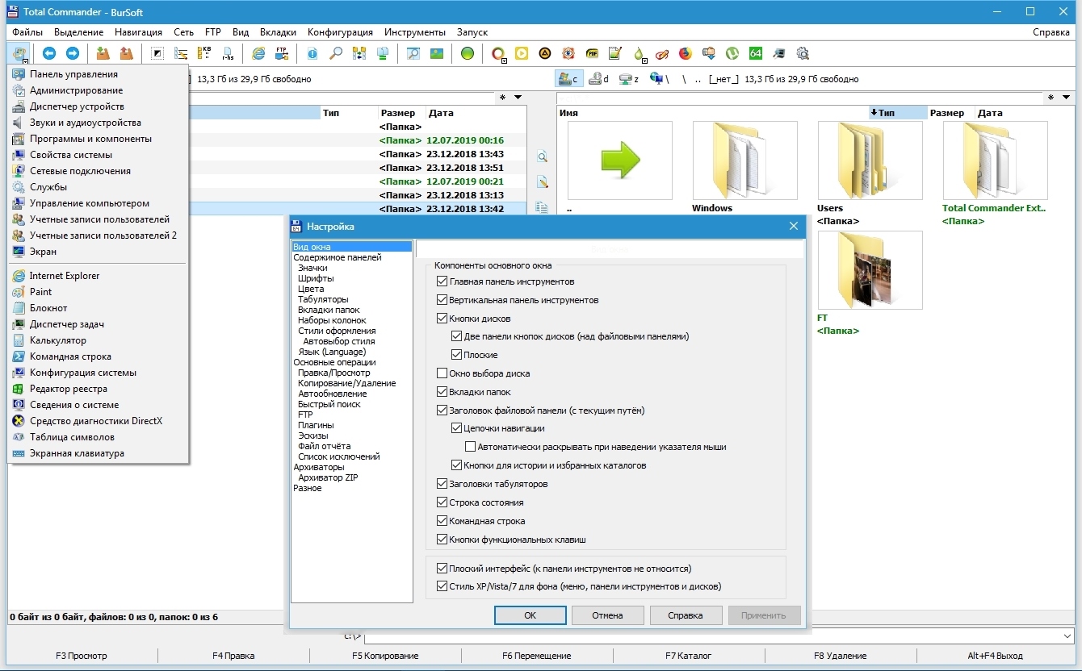Image resolution: width=1082 pixels, height=671 pixels.
Task: Click the Windows folder thumbnail
Action: [744, 160]
